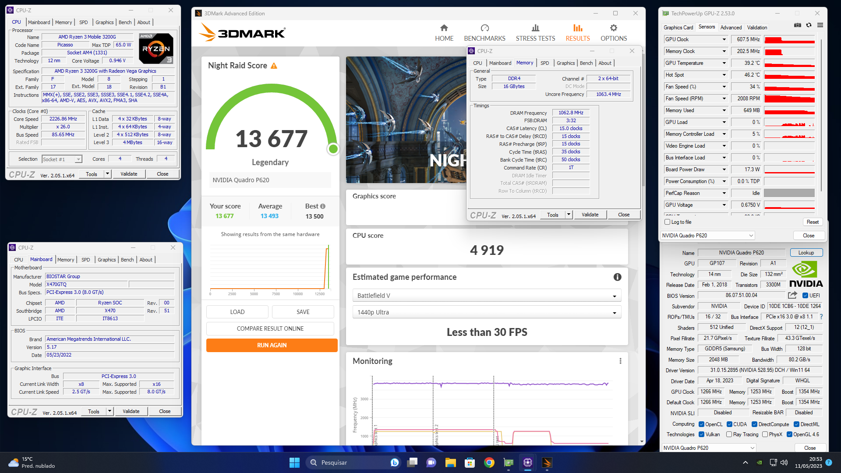Switch to Advanced tab in GPU-Z
This screenshot has height=473, width=841.
click(x=731, y=27)
